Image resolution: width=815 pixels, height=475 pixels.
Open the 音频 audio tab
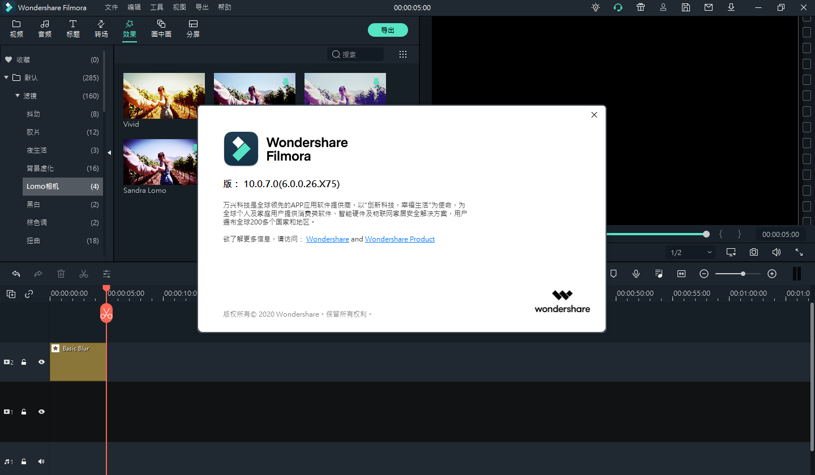tap(45, 29)
